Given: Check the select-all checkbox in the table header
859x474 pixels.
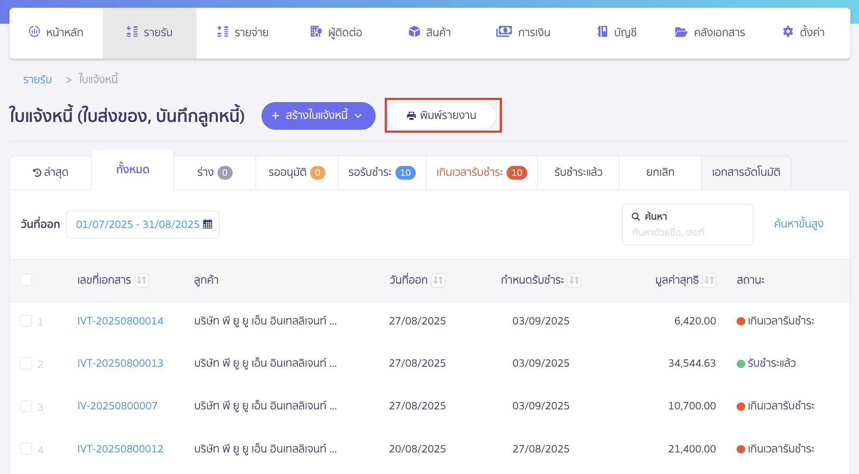Looking at the screenshot, I should pyautogui.click(x=26, y=280).
